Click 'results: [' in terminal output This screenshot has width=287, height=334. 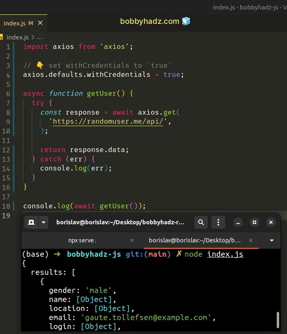point(53,272)
